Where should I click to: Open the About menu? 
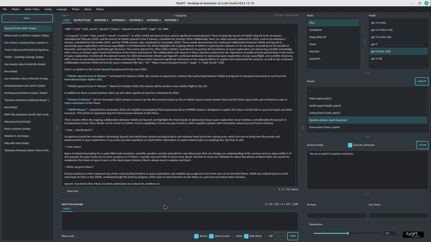[x=88, y=9]
